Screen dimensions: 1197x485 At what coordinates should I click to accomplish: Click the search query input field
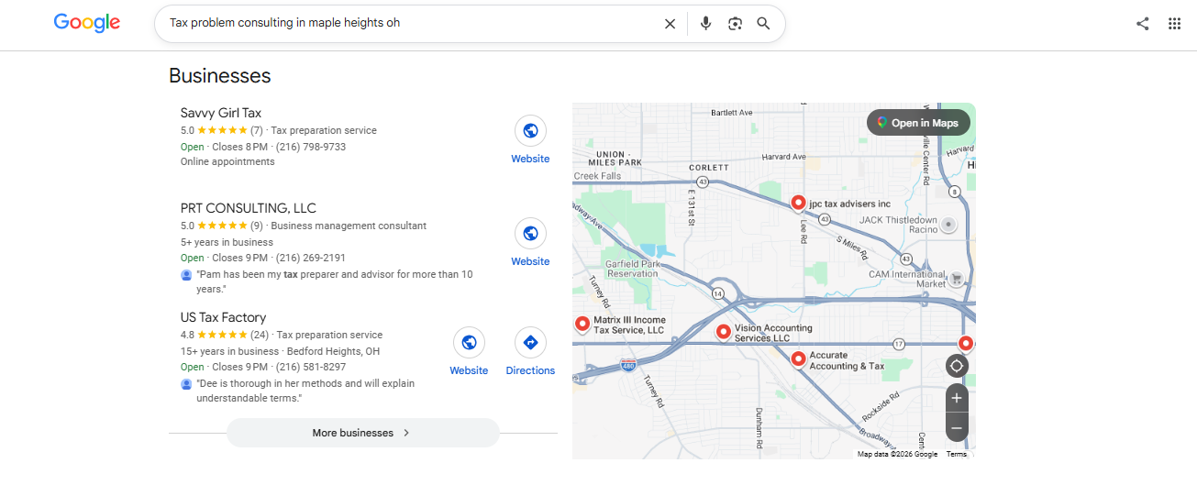click(408, 23)
